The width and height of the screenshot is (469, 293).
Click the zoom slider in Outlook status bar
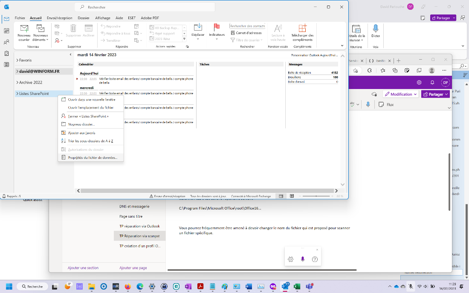tap(316, 196)
